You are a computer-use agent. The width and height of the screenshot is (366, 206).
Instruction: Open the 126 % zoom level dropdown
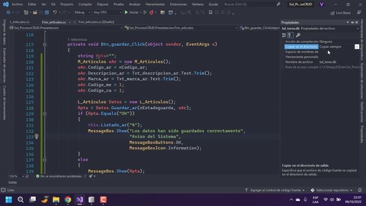(23, 176)
